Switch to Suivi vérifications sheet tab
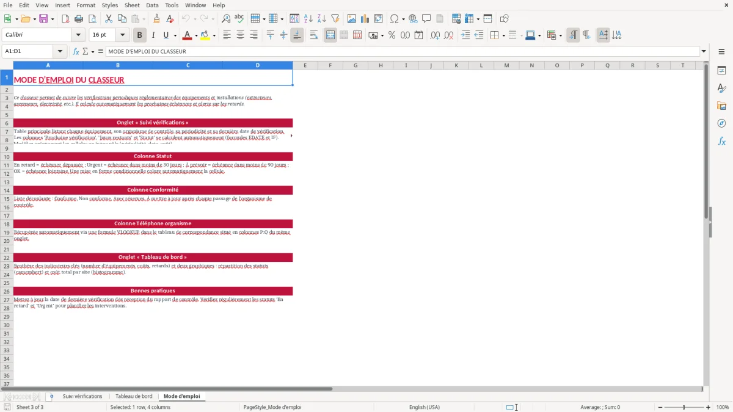This screenshot has width=733, height=412. coord(82,396)
